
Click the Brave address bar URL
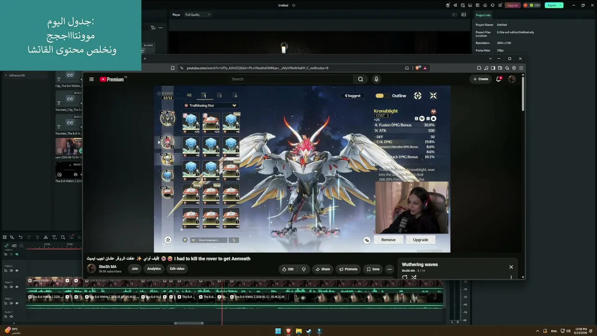[257, 68]
